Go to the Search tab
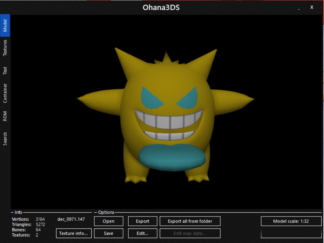The width and height of the screenshot is (324, 243). [x=5, y=139]
